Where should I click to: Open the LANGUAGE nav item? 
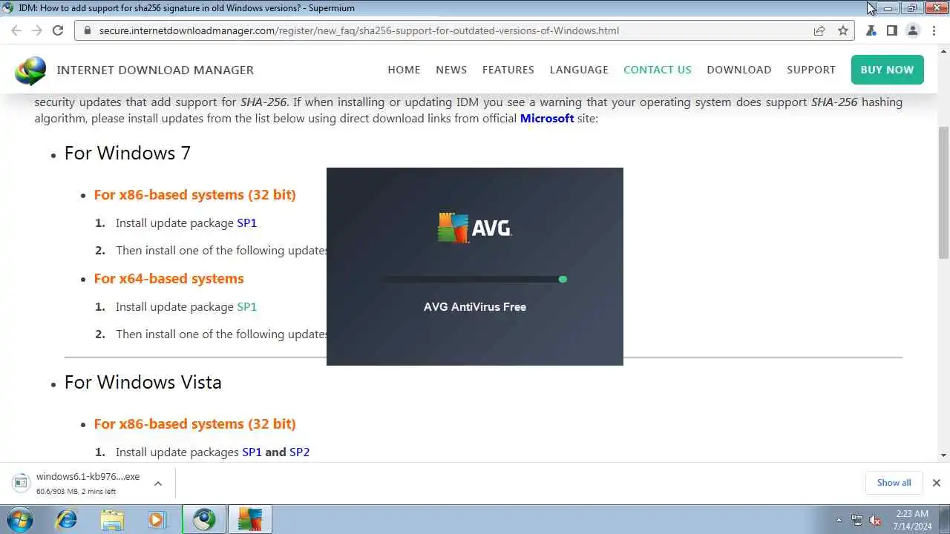(579, 70)
